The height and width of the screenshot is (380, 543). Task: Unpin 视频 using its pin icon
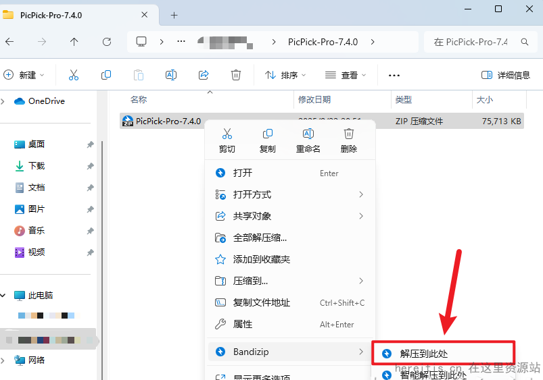click(91, 252)
